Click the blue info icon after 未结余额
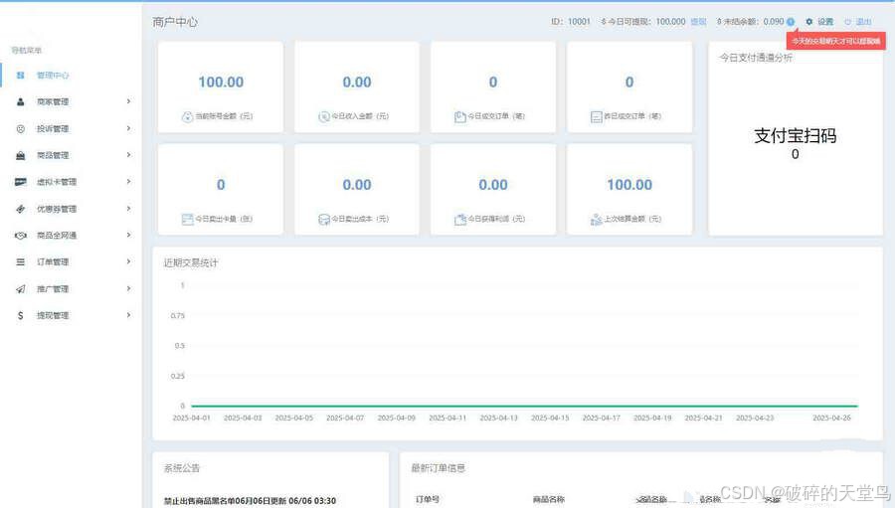The image size is (895, 508). coord(791,22)
